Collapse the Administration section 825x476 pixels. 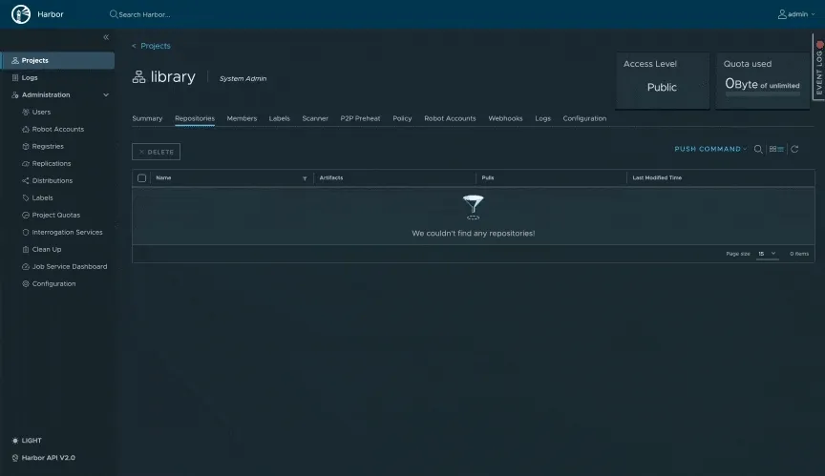tap(106, 95)
